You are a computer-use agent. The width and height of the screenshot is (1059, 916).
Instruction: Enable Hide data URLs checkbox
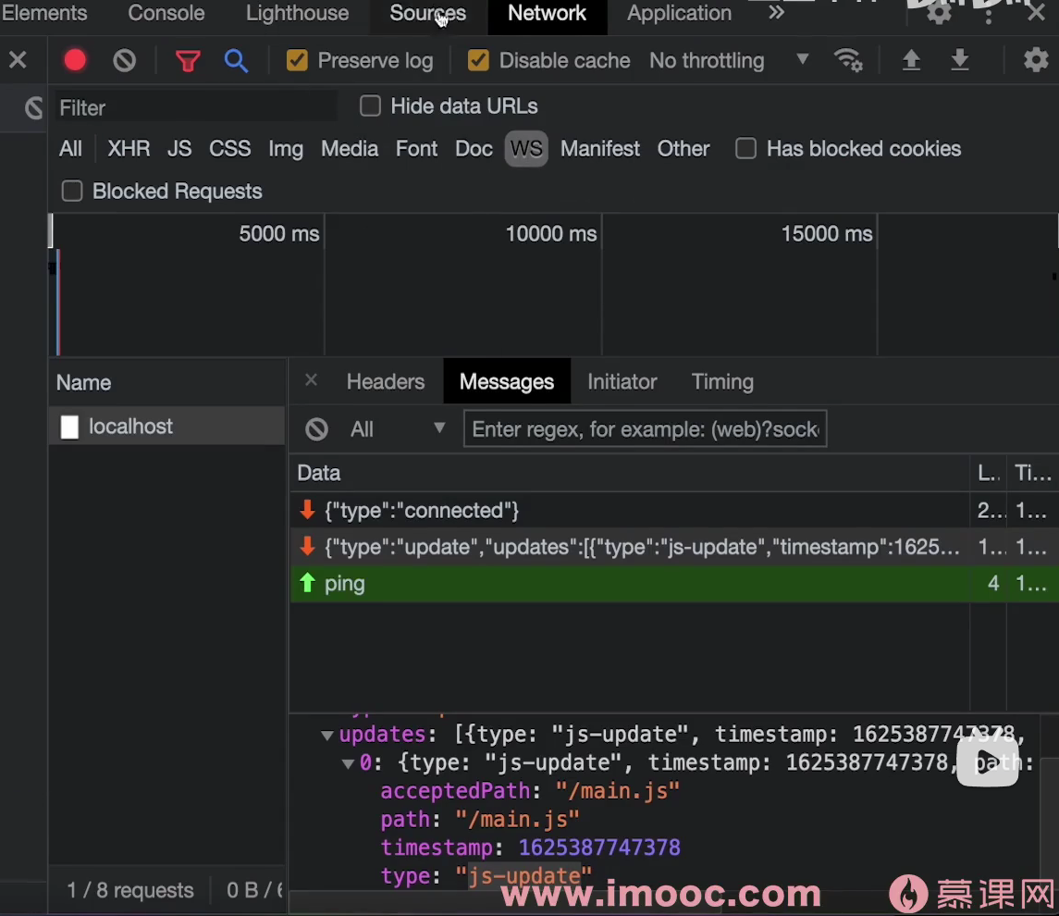coord(370,106)
